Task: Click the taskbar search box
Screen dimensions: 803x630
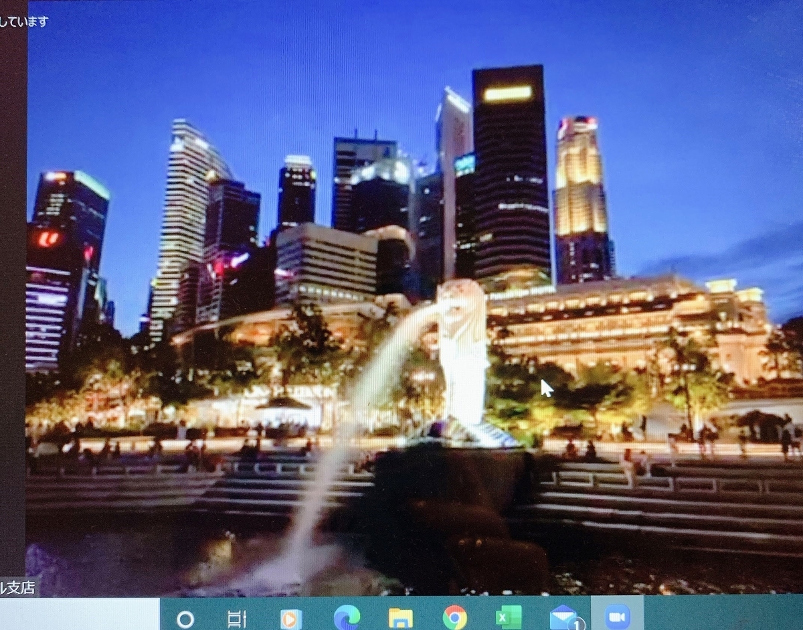Action: coord(80,615)
